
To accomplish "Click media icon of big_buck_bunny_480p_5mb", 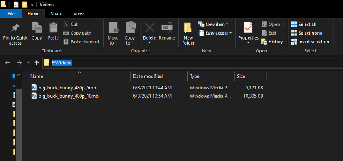I will (x=34, y=88).
